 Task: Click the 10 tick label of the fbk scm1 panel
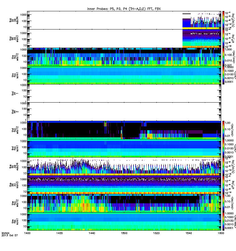[25, 226]
